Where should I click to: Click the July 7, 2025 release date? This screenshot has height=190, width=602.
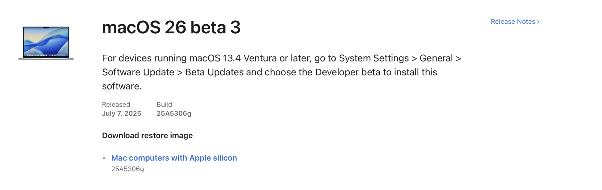click(122, 113)
